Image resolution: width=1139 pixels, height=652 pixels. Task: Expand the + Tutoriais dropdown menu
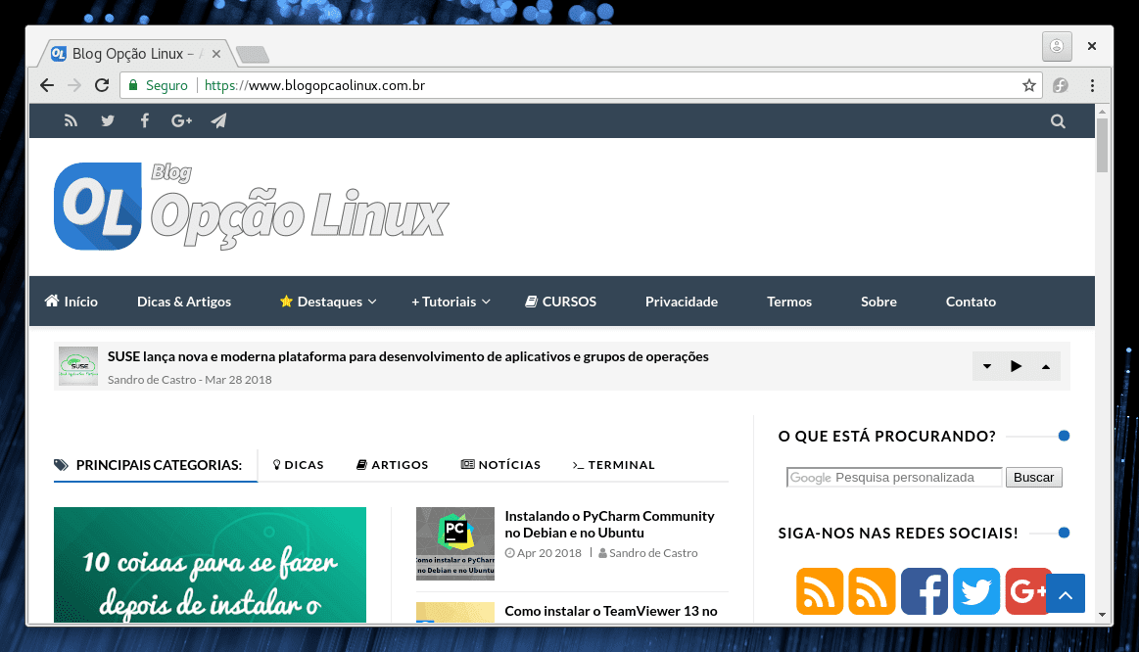pyautogui.click(x=451, y=302)
